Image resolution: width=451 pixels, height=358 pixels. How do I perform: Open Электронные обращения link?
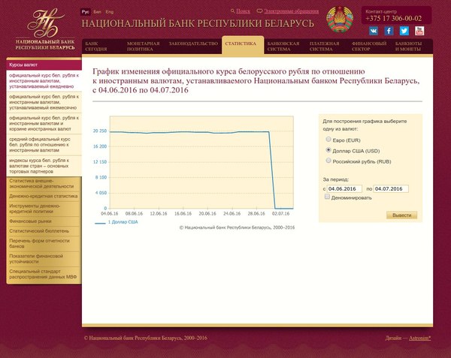pyautogui.click(x=292, y=11)
